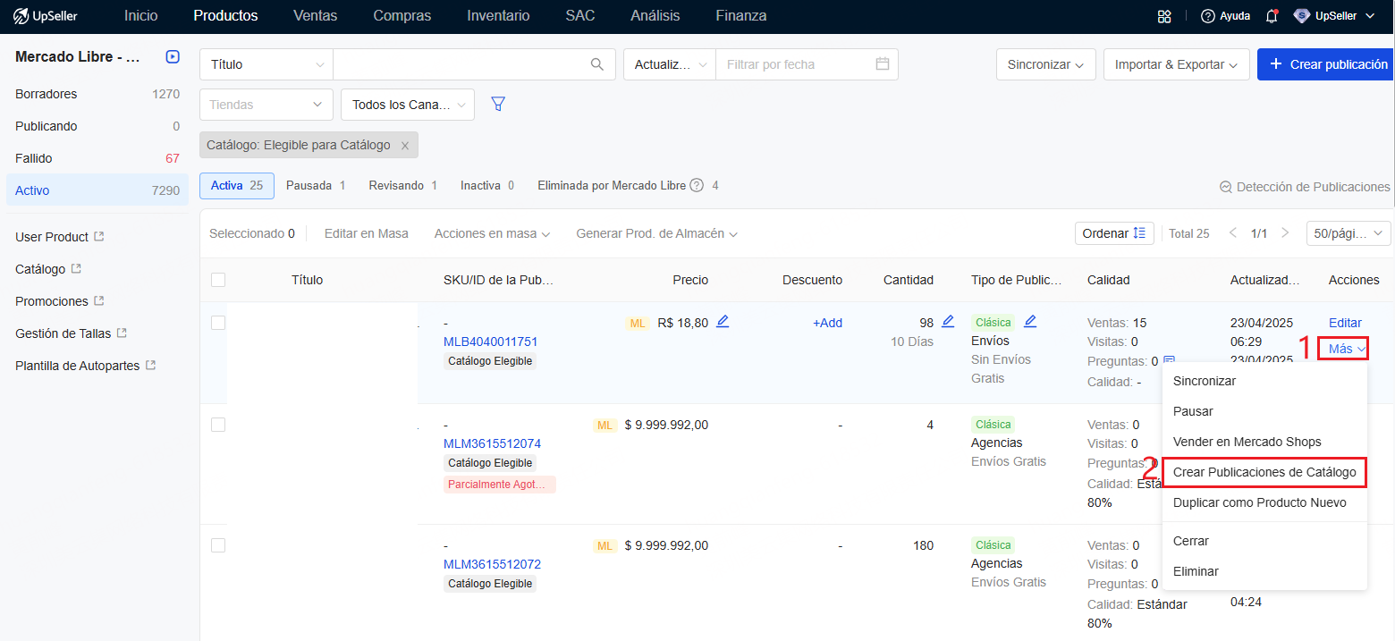Open the Ventas top menu
1395x641 pixels.
click(x=316, y=16)
